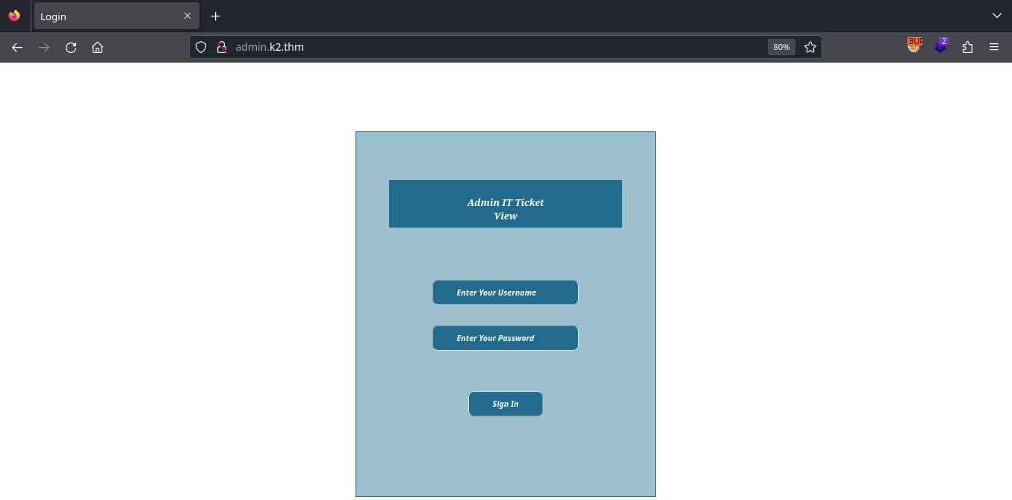This screenshot has width=1012, height=500.
Task: Click the Sign In button
Action: 505,404
